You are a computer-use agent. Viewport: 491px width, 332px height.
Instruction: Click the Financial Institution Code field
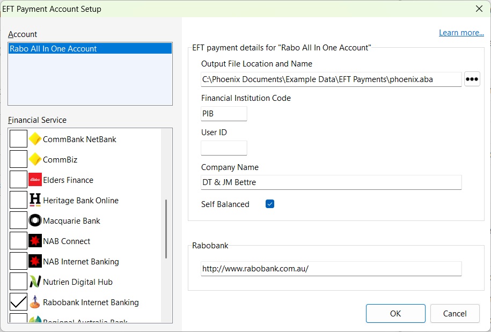click(224, 114)
